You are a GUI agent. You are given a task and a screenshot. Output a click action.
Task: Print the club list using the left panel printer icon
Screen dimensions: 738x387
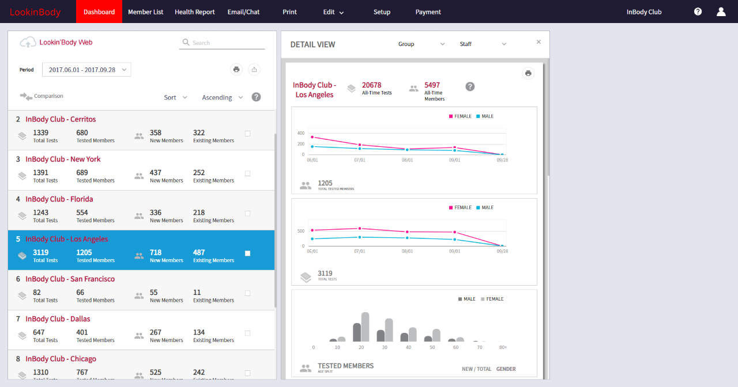tap(236, 70)
